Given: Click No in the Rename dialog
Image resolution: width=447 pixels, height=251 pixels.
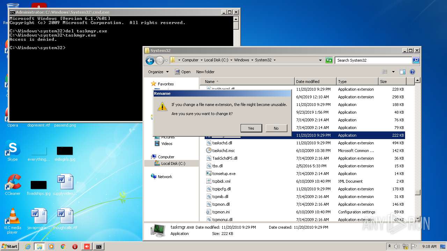Looking at the screenshot, I should pos(276,128).
